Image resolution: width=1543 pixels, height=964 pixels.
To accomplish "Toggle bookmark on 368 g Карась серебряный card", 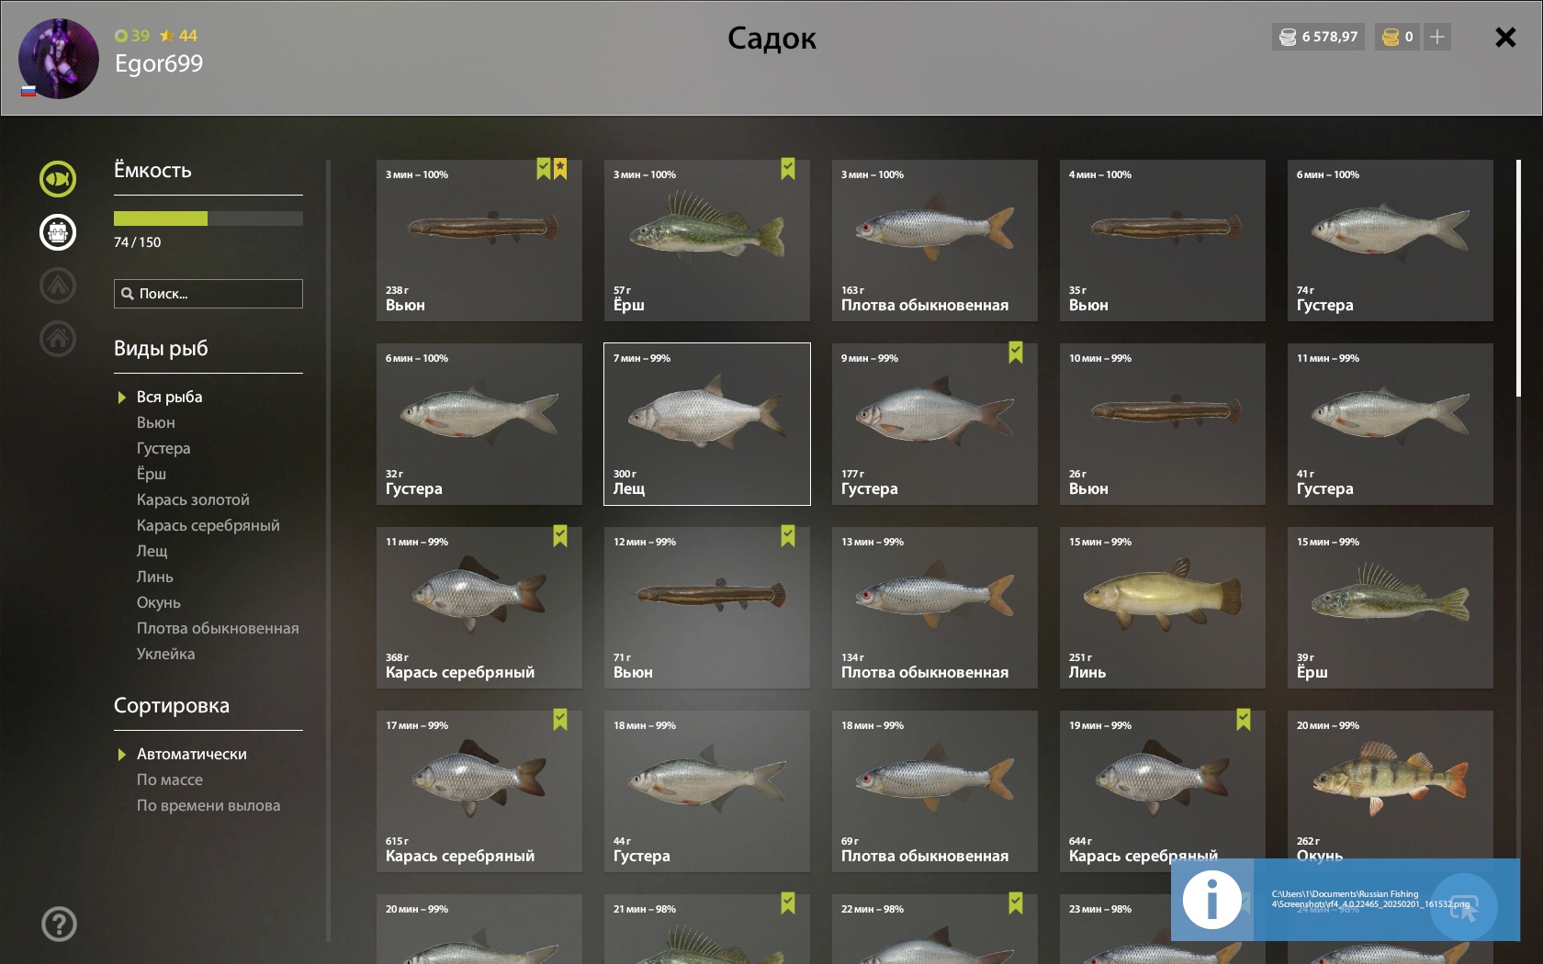I will (x=560, y=536).
